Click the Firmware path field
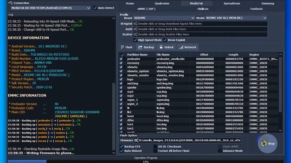This screenshot has height=163, width=291. click(187, 140)
